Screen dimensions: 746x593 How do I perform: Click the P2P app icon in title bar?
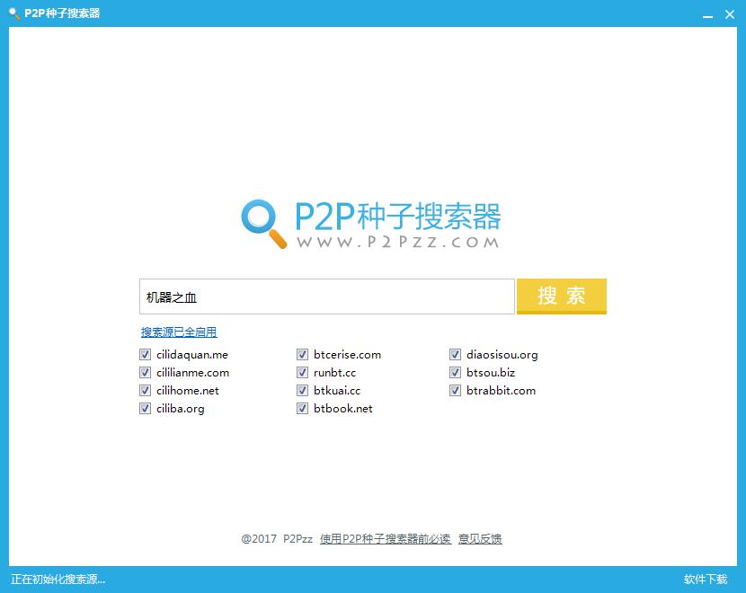[x=13, y=13]
